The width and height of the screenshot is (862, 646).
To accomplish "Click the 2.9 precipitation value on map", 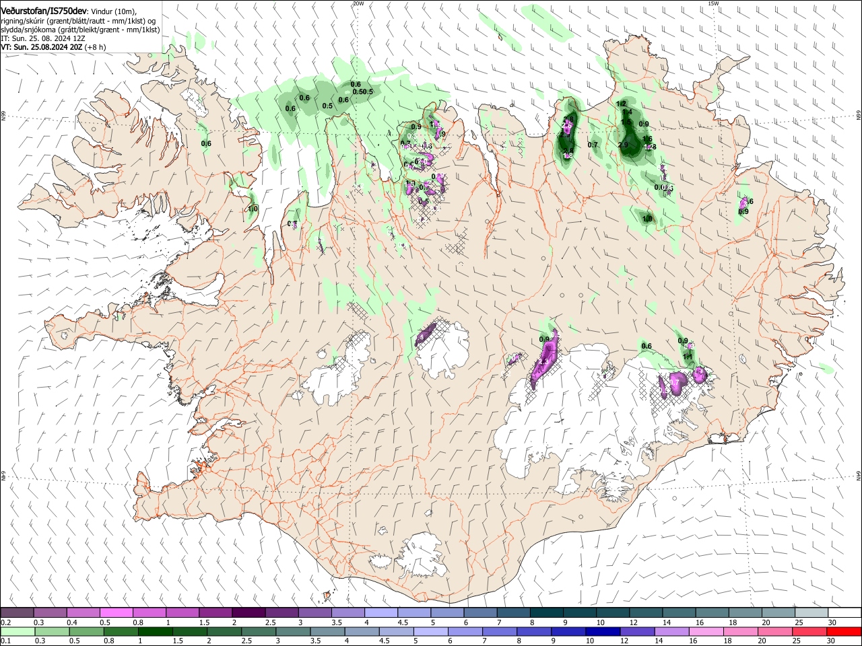I will (x=623, y=145).
